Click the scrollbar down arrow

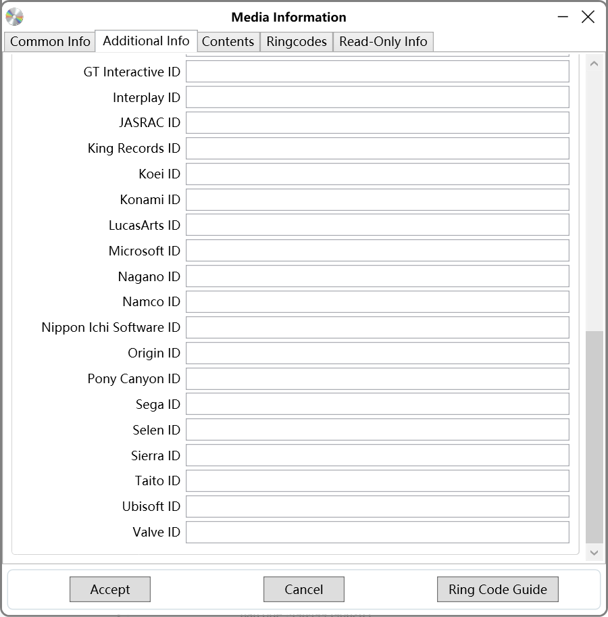click(x=594, y=553)
